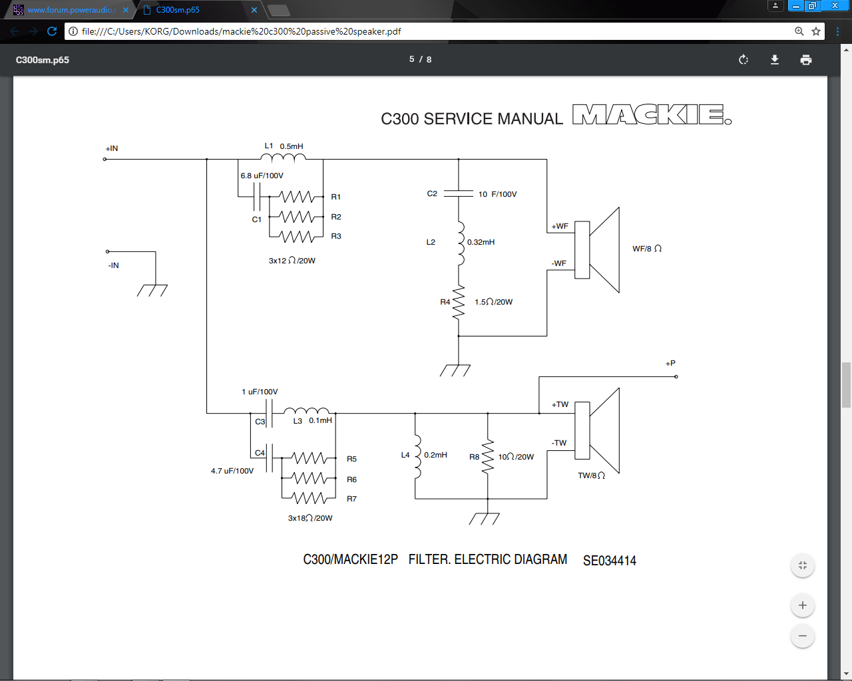This screenshot has height=681, width=852.
Task: Click the C300/MACKIE12P caption text
Action: tap(350, 559)
